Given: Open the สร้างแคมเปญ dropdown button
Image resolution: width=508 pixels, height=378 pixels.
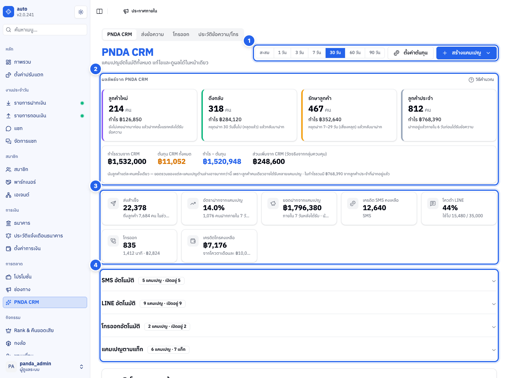Looking at the screenshot, I should tap(466, 53).
